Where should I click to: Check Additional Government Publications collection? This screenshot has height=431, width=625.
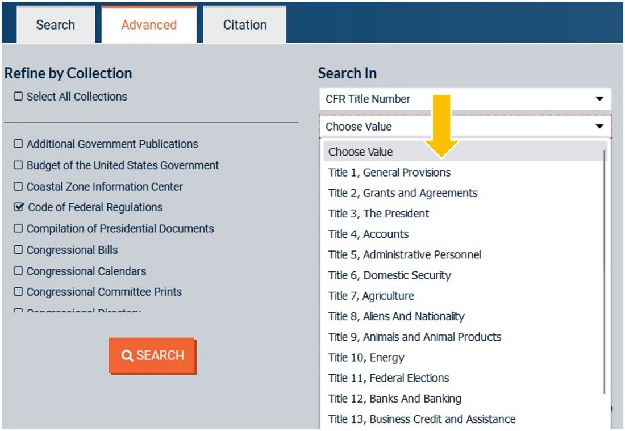[20, 144]
